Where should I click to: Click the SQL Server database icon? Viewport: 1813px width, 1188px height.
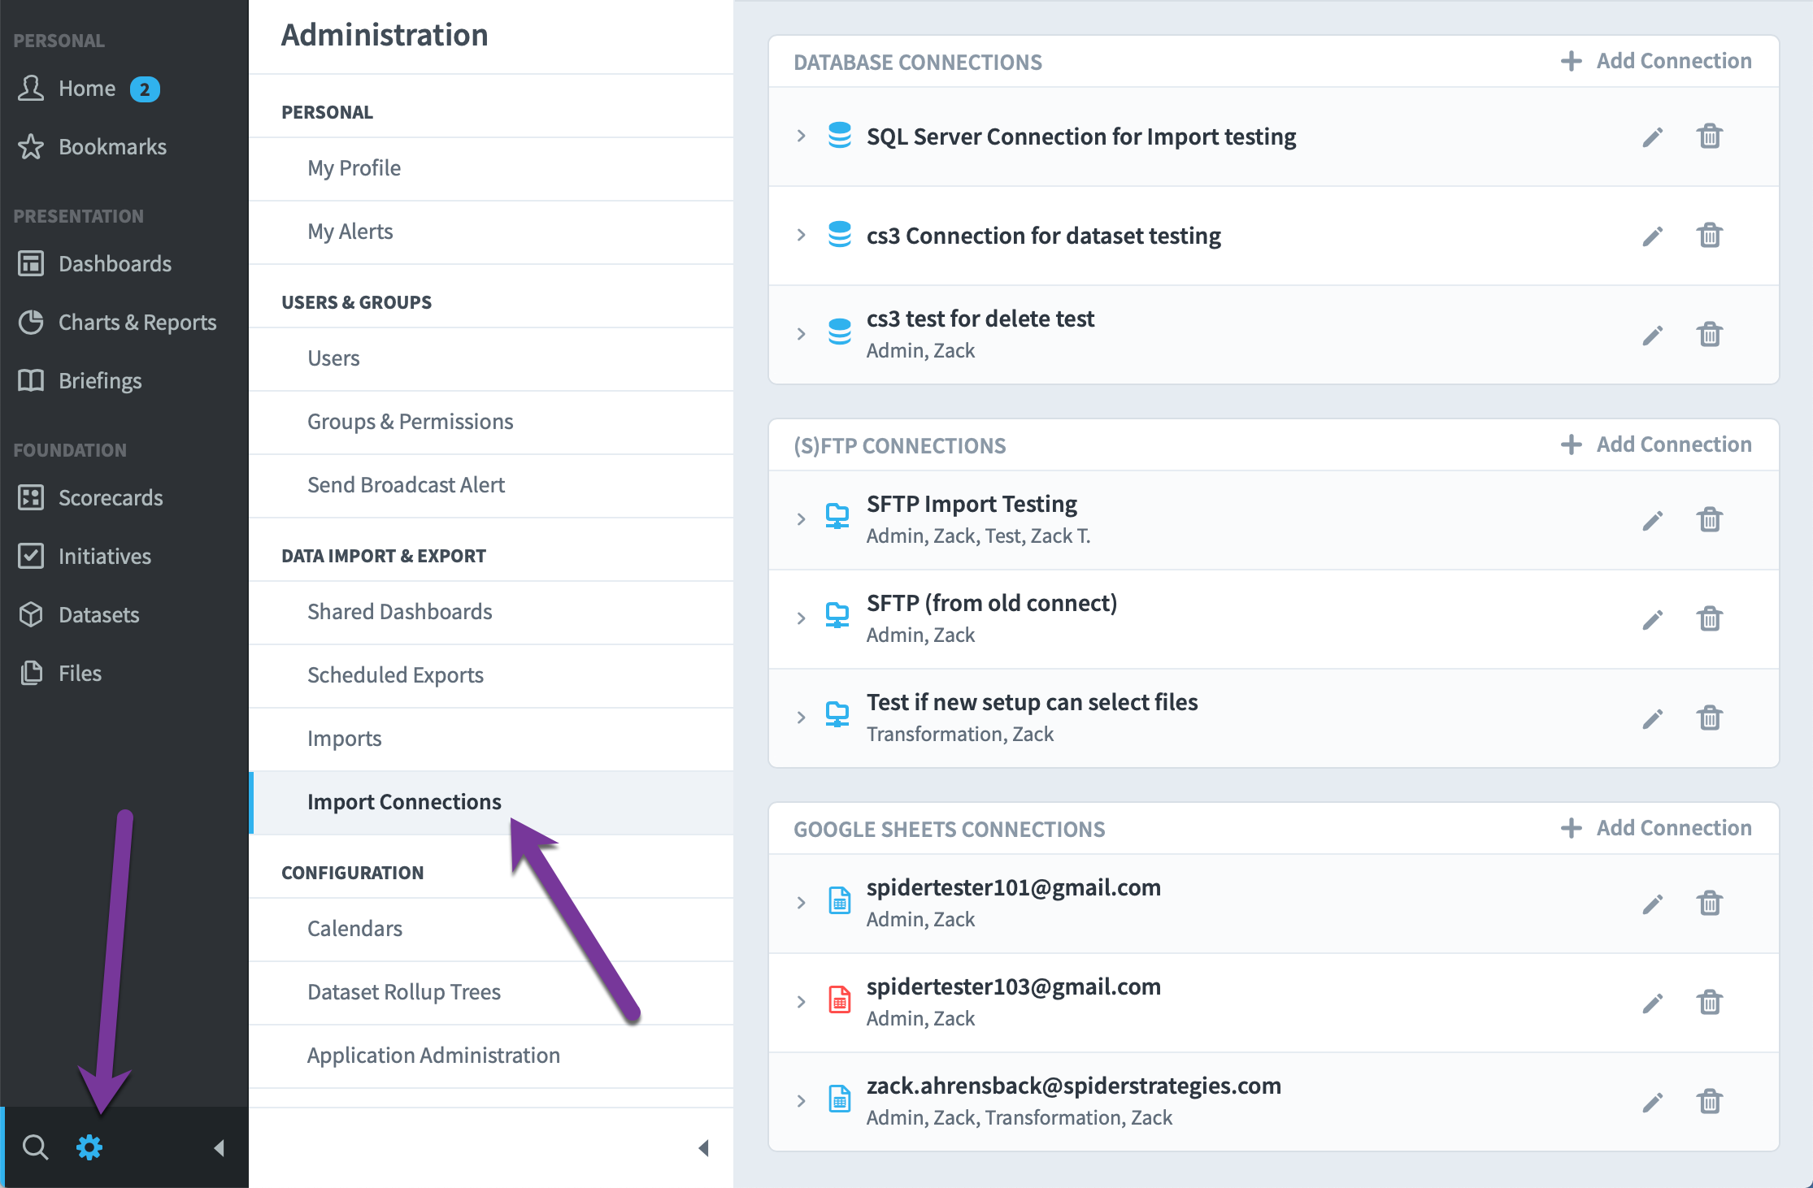[x=839, y=135]
